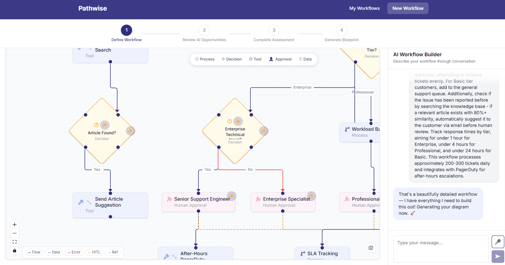Screen dimensions: 505x265
Task: Open My Workflows from the navigation bar
Action: [364, 8]
